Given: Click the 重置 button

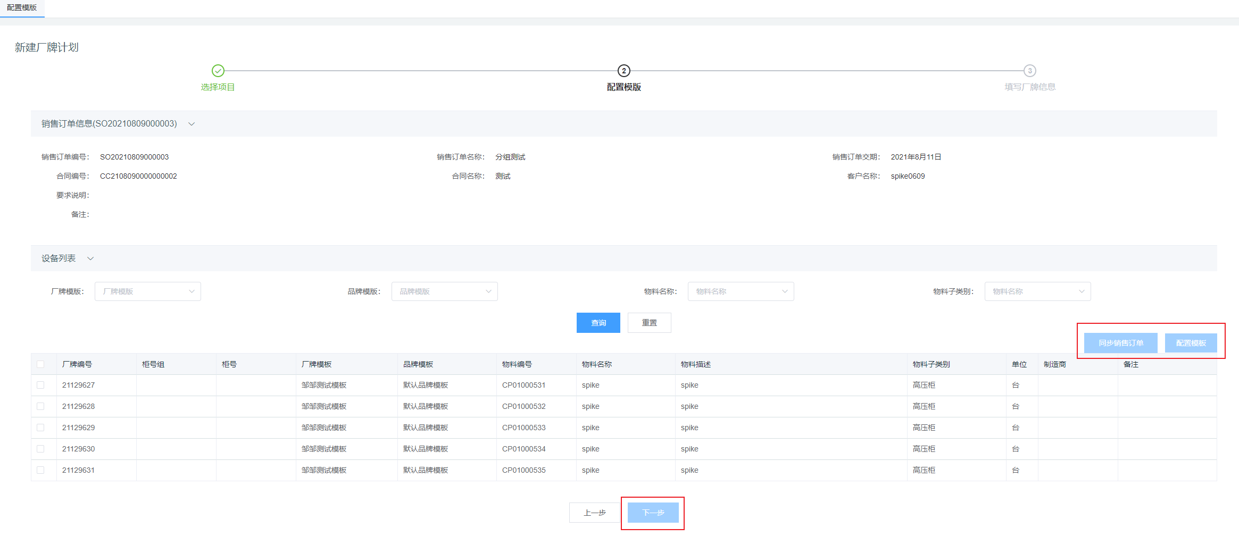Looking at the screenshot, I should (649, 323).
